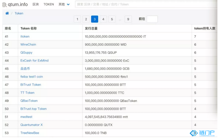Go to pagination page 1

pyautogui.click(x=77, y=19)
